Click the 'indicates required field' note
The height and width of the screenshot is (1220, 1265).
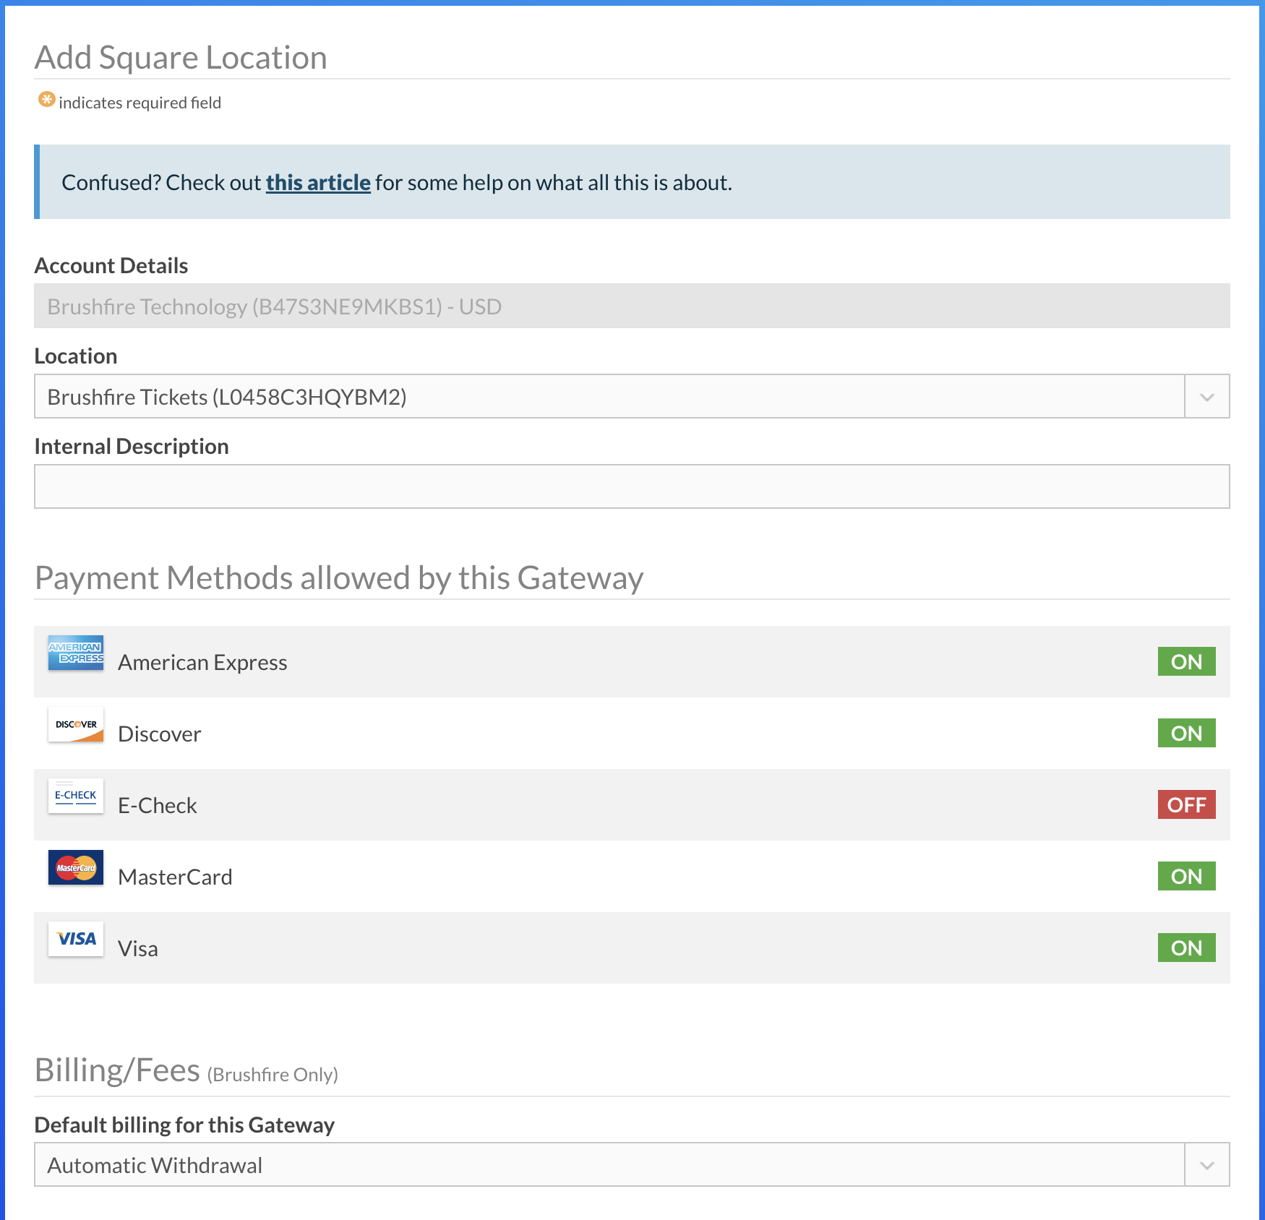tap(140, 103)
